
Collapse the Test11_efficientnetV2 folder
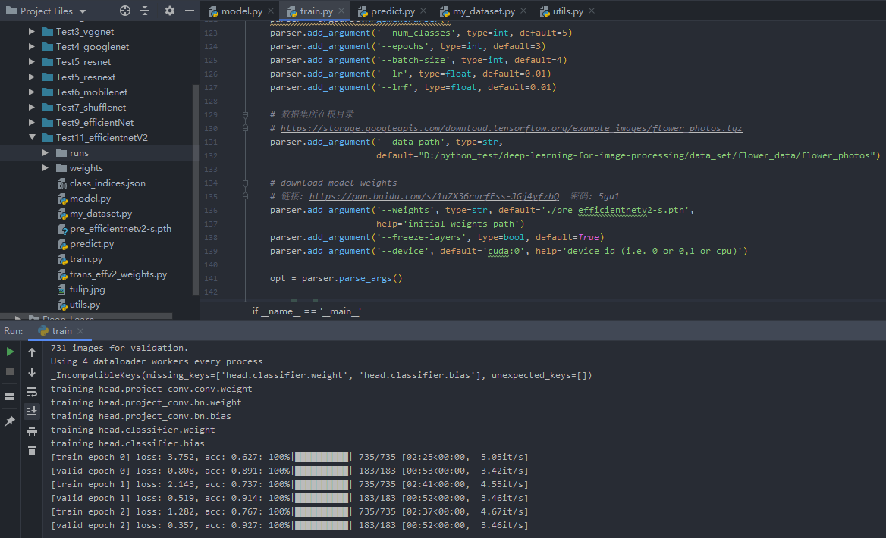32,138
